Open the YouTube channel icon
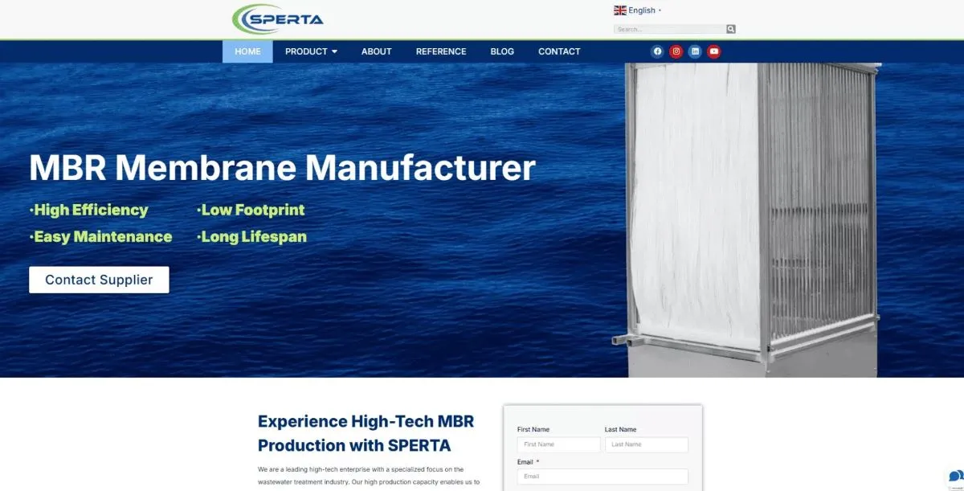Viewport: 964px width, 491px height. [x=713, y=51]
